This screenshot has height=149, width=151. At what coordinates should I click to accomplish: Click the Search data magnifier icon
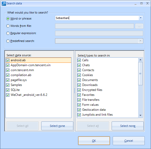pyautogui.click(x=4, y=4)
